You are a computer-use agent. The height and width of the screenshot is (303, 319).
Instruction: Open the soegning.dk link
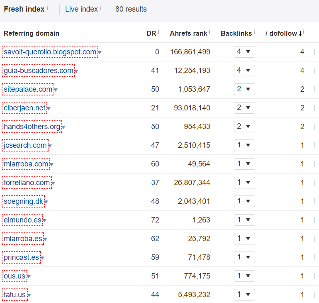click(23, 201)
